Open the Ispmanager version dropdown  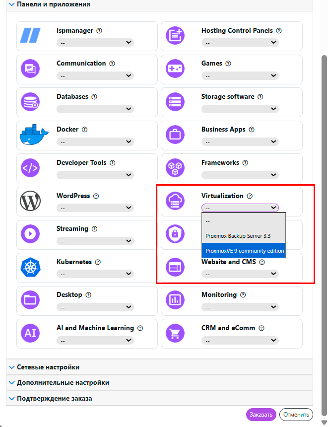(x=95, y=43)
